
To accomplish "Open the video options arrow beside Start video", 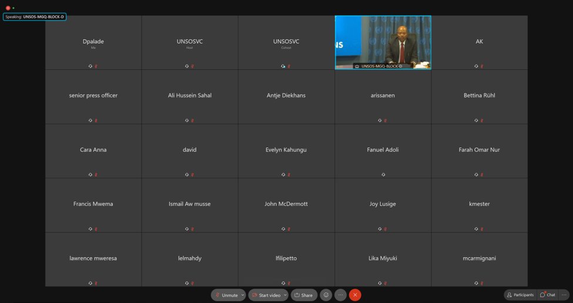I will (x=286, y=295).
